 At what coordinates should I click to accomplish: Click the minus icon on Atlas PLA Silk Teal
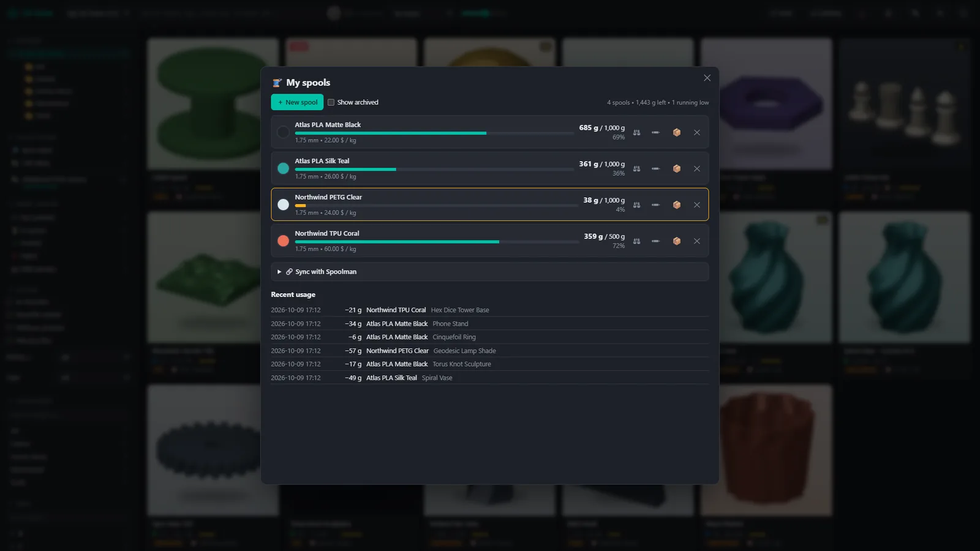pos(655,168)
